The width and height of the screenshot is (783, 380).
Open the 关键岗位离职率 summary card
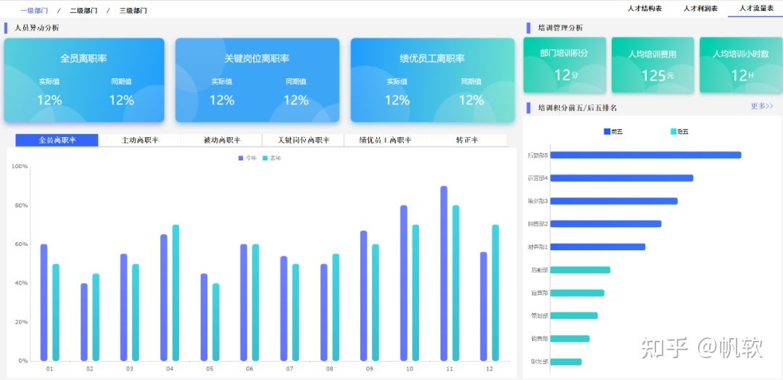[x=257, y=80]
